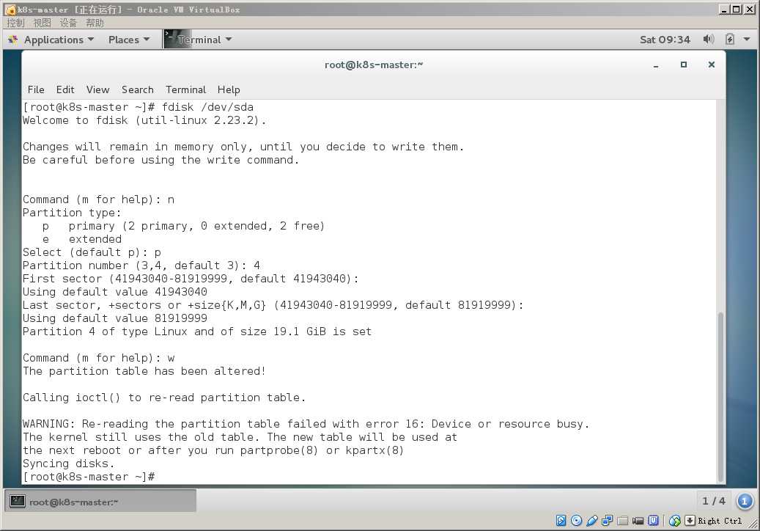Click 'Calling ioctl() to re-read partition table' line
The width and height of the screenshot is (760, 531).
[164, 398]
